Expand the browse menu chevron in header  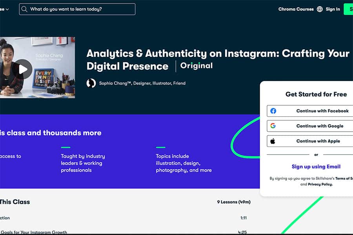pos(7,9)
